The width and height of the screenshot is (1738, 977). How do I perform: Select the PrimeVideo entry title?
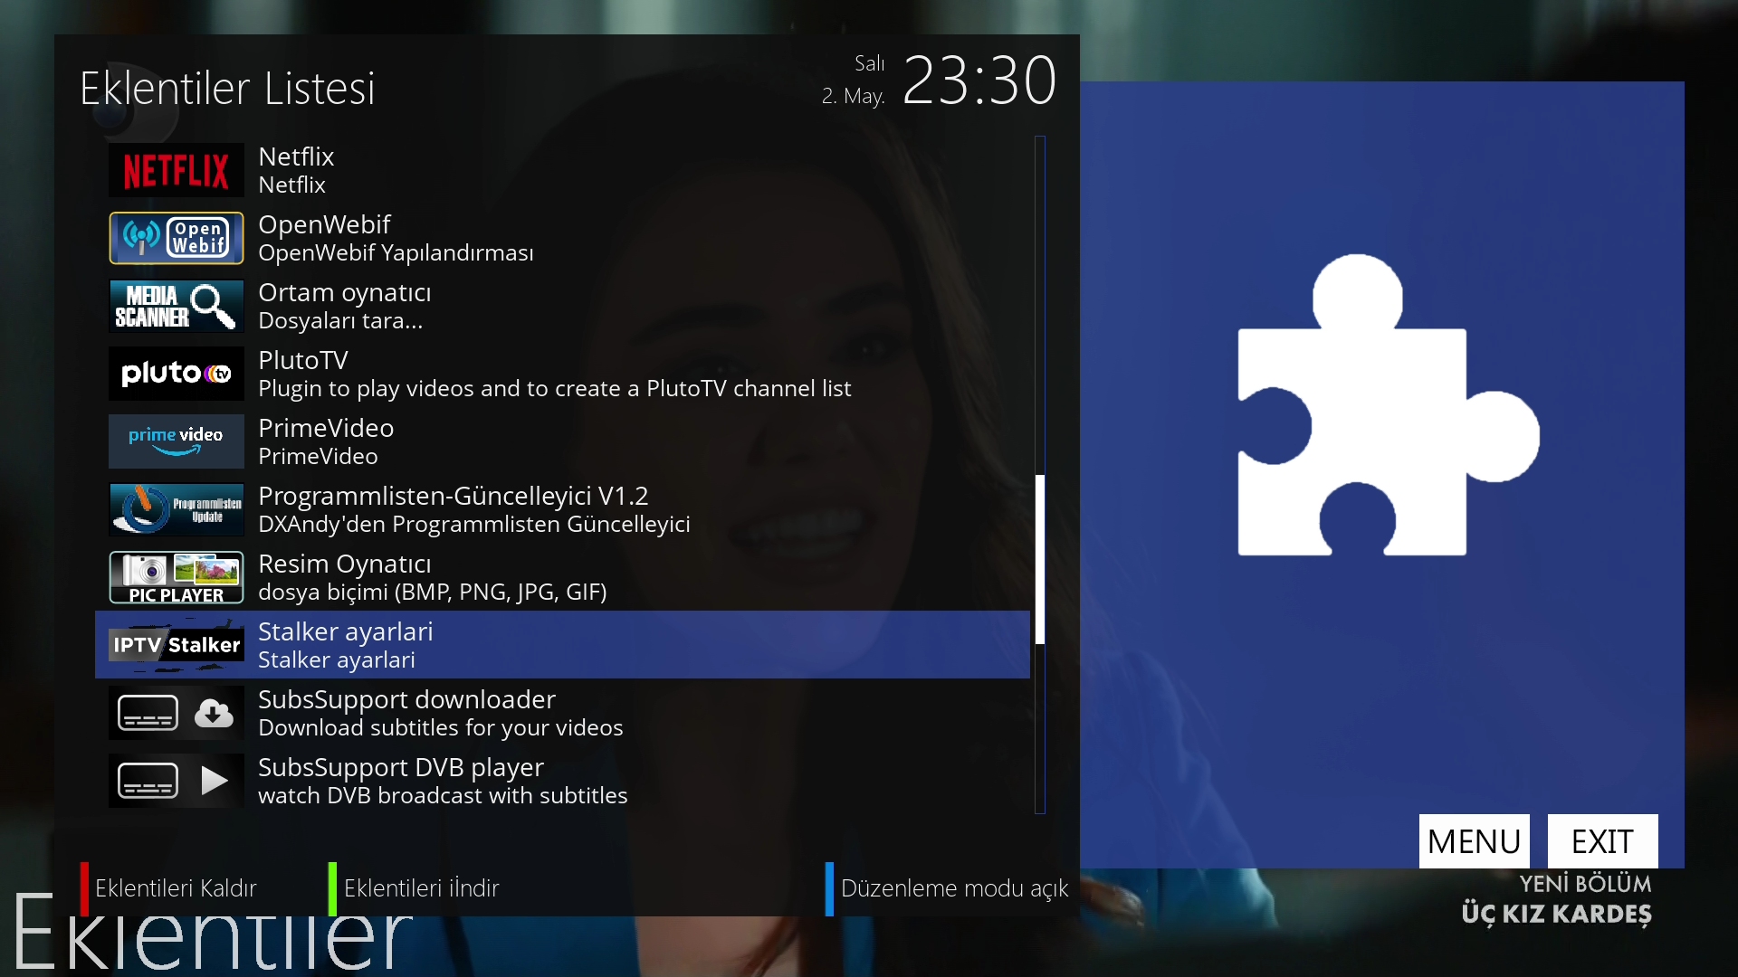(326, 428)
